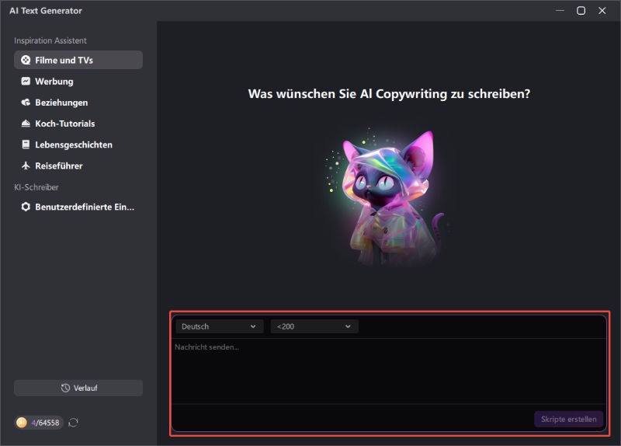Click the cloche icon beside Koch-Tutorials
The height and width of the screenshot is (446, 621).
coord(26,124)
